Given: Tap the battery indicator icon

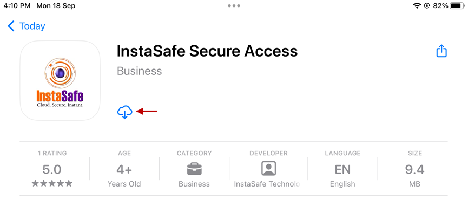Looking at the screenshot, I should pos(457,5).
